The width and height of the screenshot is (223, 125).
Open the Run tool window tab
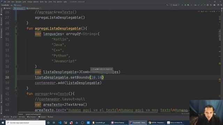14,117
